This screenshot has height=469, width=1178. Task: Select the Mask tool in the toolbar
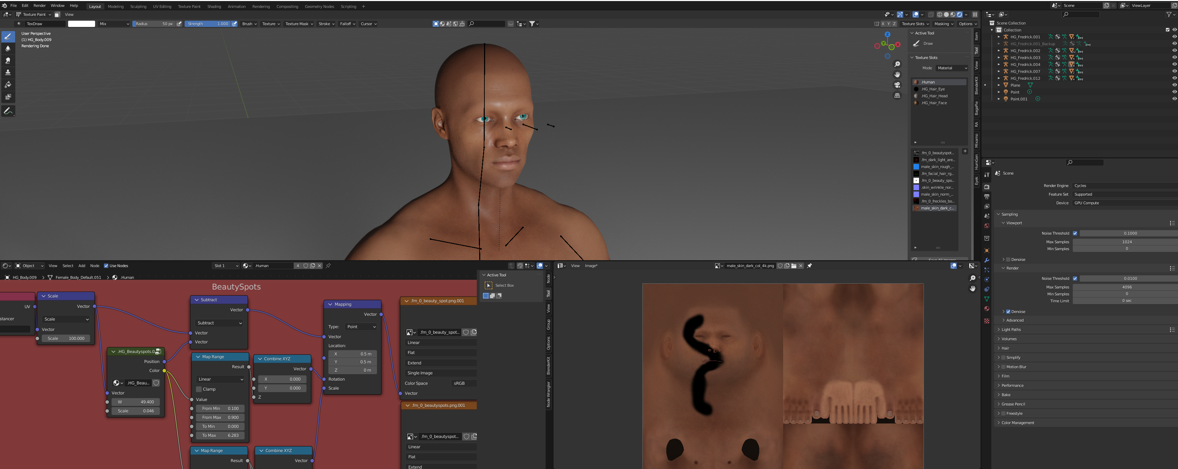[8, 97]
